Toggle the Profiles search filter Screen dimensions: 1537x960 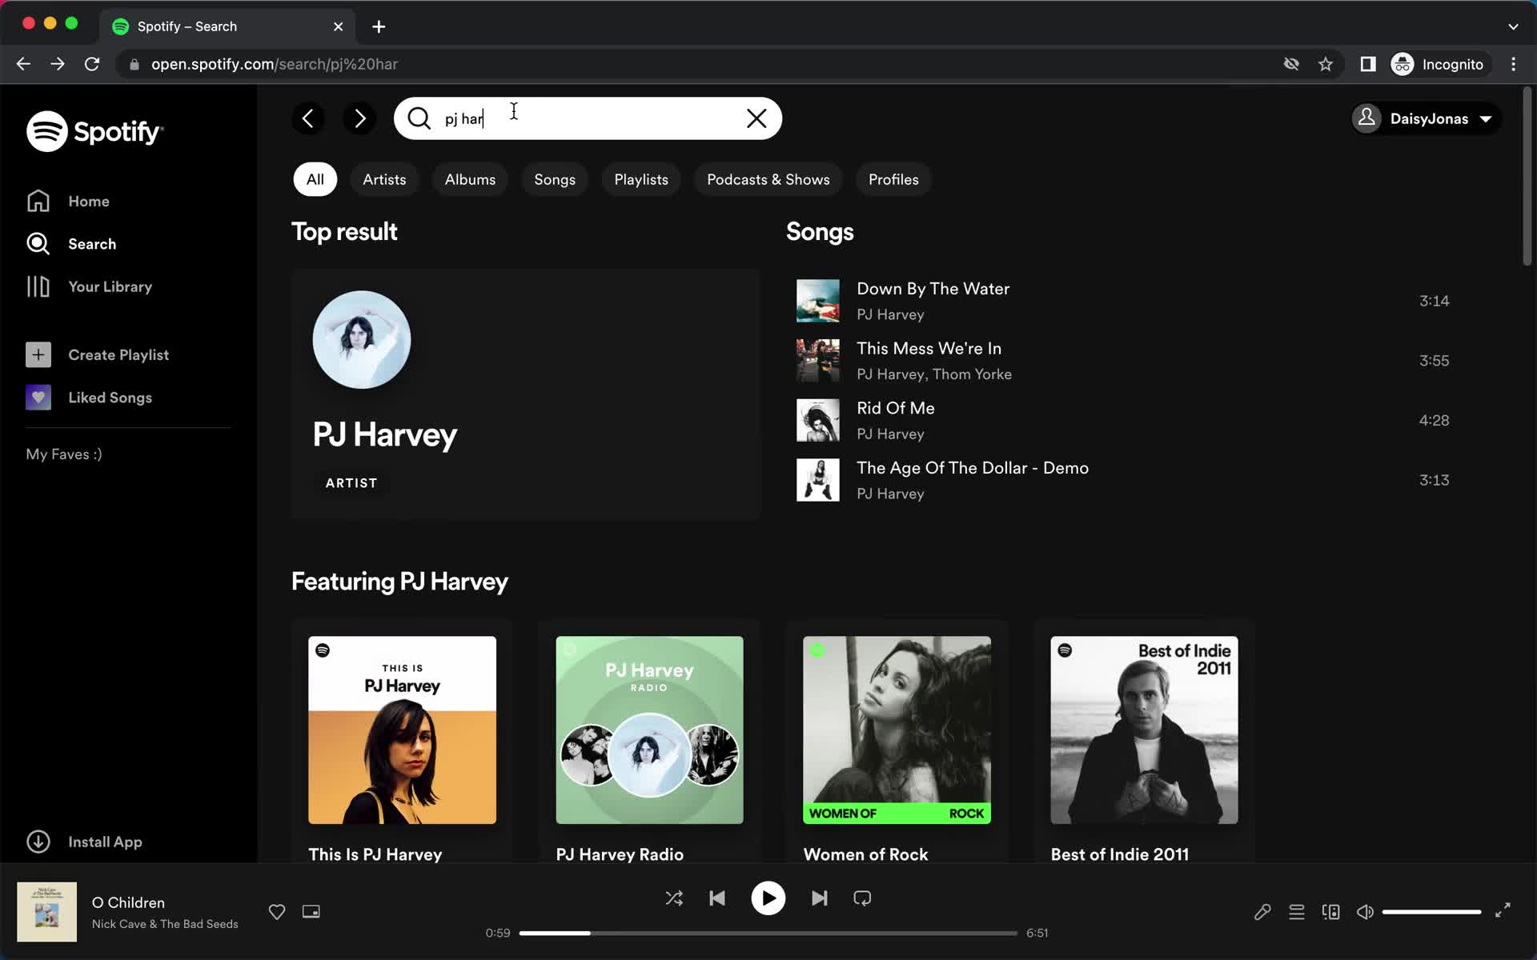pos(893,179)
